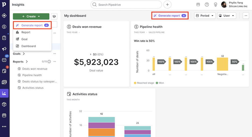Screen dimensions: 252x137
Task: Open the Pipeline health report link
Action: point(32,75)
